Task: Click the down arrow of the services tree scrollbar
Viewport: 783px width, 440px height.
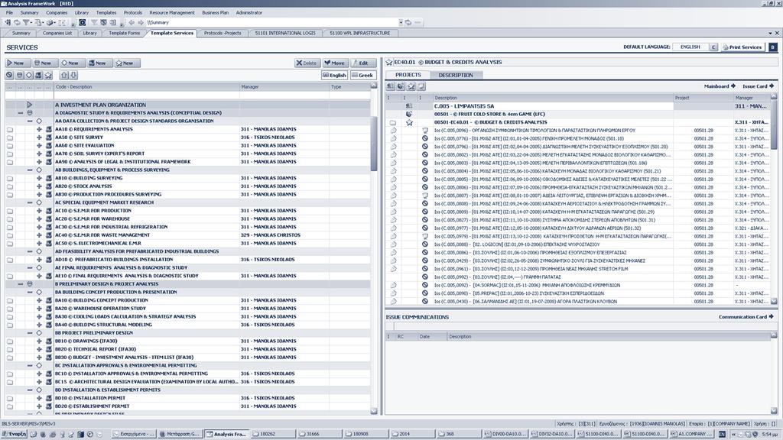Action: point(373,411)
